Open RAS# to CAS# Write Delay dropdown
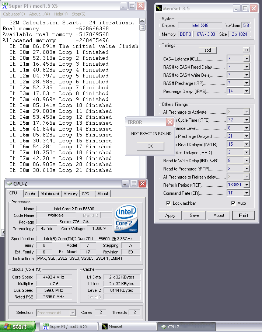 (247, 75)
